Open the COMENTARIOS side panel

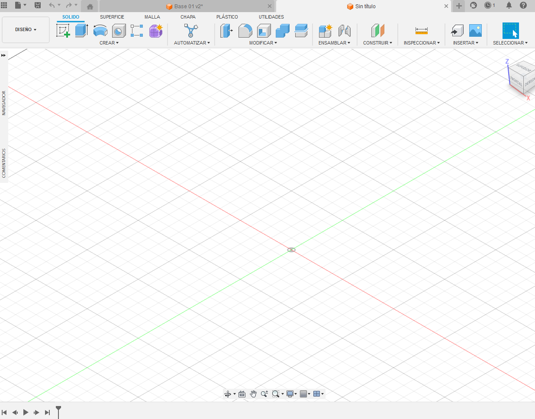pos(4,163)
